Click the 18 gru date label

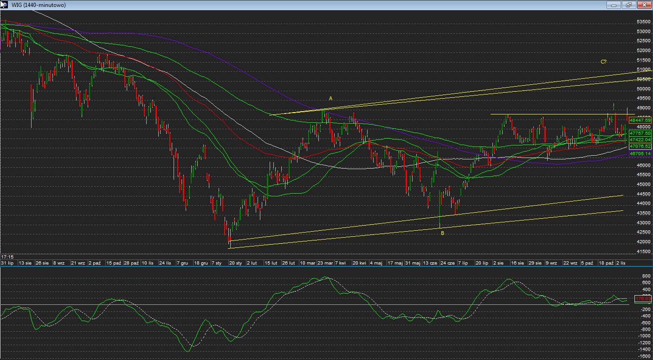[200, 263]
